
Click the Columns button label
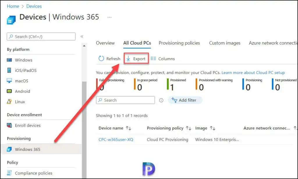coord(166,59)
